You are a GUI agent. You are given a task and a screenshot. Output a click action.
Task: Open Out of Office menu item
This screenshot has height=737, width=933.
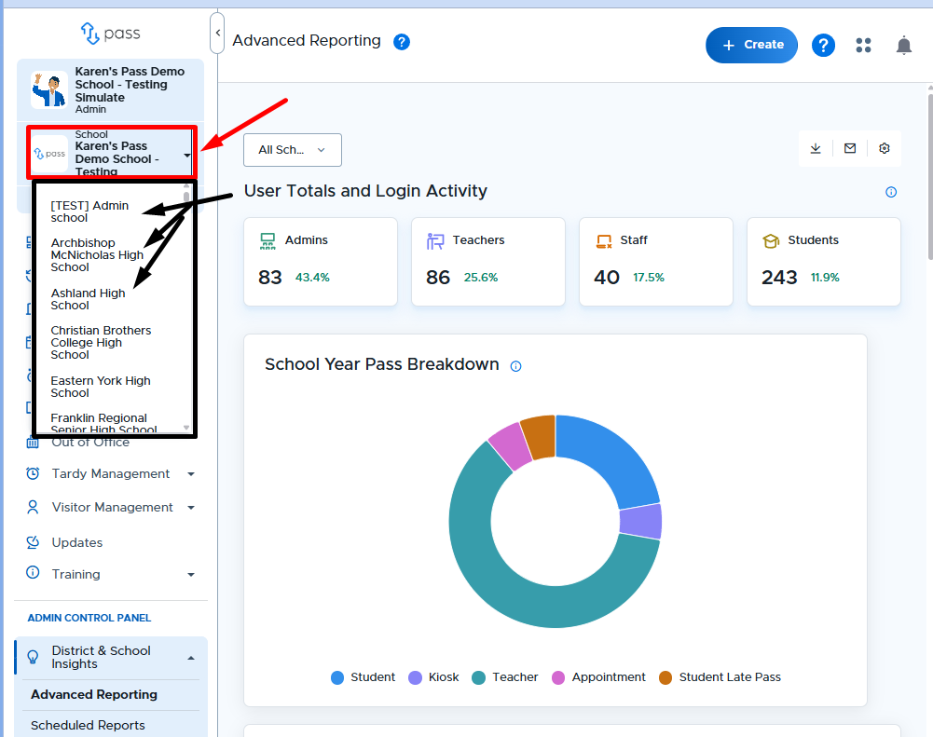[x=90, y=443]
